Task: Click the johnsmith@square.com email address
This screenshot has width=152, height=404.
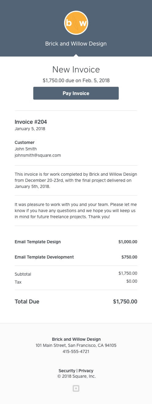Action: (38, 155)
